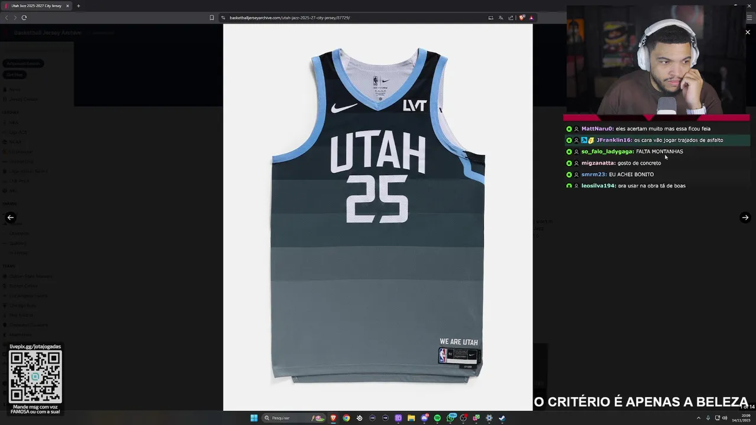
Task: Bookmark this page icon in address bar
Action: click(211, 18)
